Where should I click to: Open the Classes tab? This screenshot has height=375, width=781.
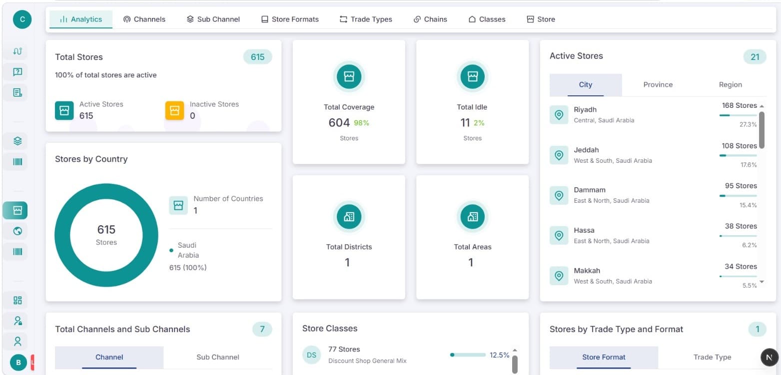click(487, 19)
